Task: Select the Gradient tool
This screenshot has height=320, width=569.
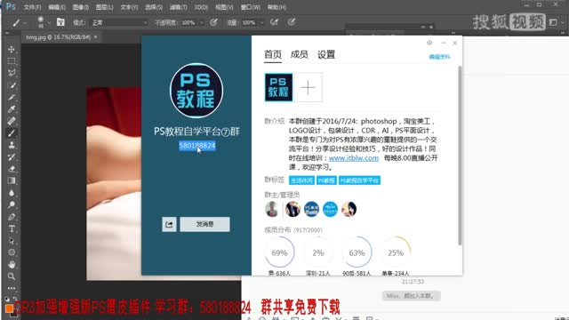Action: click(12, 180)
